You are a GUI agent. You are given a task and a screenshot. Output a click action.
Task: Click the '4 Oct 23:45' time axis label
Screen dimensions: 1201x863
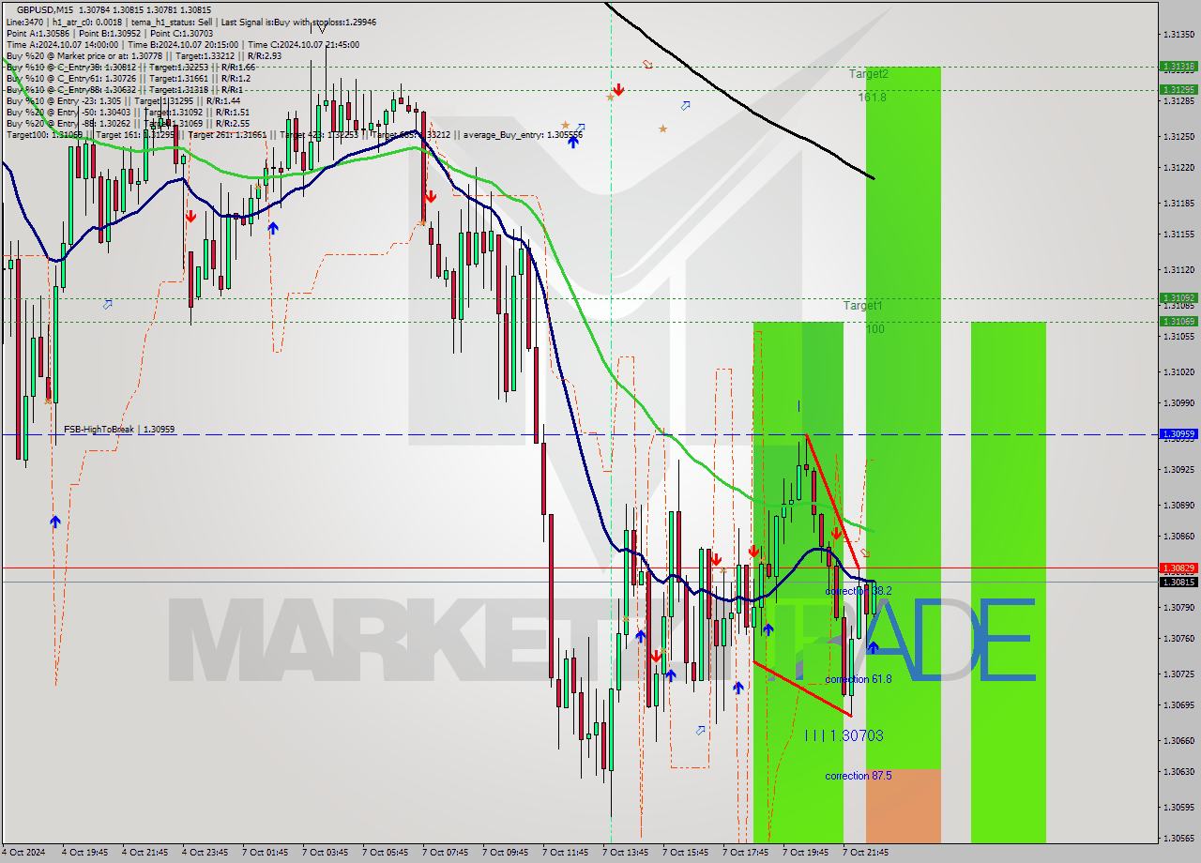tap(205, 853)
